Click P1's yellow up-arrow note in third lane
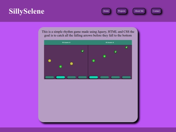The width and height of the screenshot is (176, 132). [71, 64]
